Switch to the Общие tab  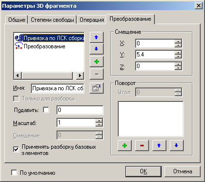(x=17, y=20)
